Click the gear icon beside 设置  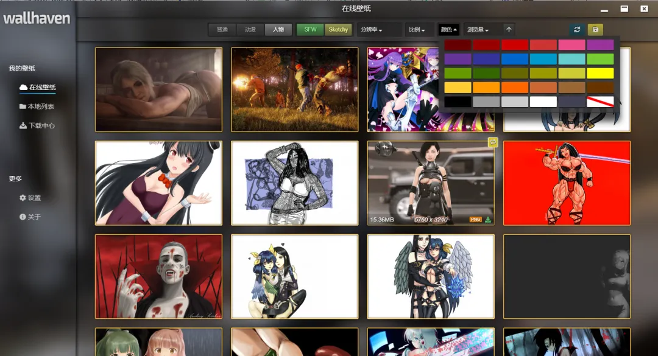coord(23,198)
